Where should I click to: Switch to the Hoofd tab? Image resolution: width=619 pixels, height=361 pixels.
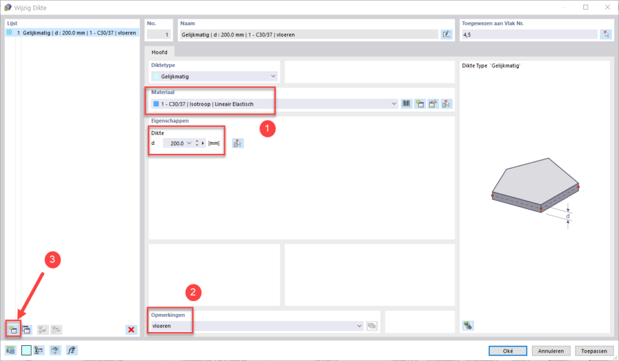[x=160, y=53]
